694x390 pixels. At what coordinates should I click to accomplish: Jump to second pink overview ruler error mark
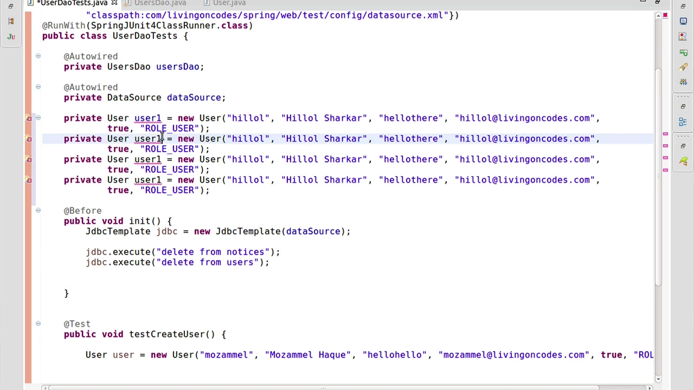[x=665, y=145]
